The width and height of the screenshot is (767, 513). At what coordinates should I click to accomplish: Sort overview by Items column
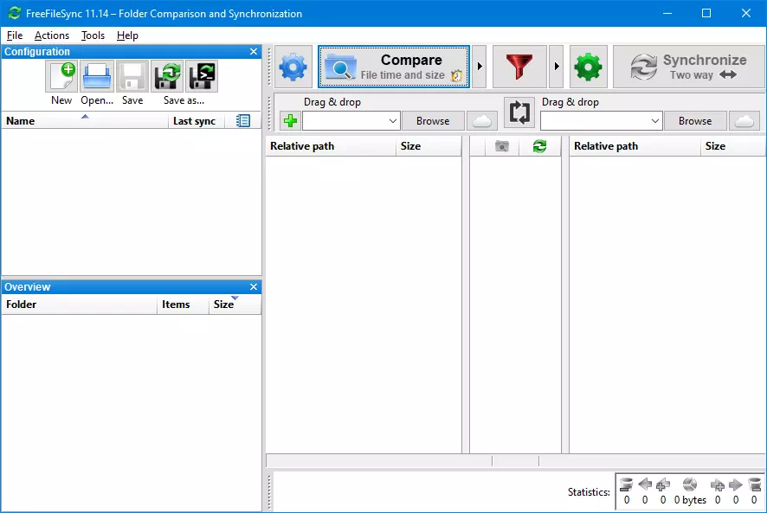pyautogui.click(x=183, y=305)
